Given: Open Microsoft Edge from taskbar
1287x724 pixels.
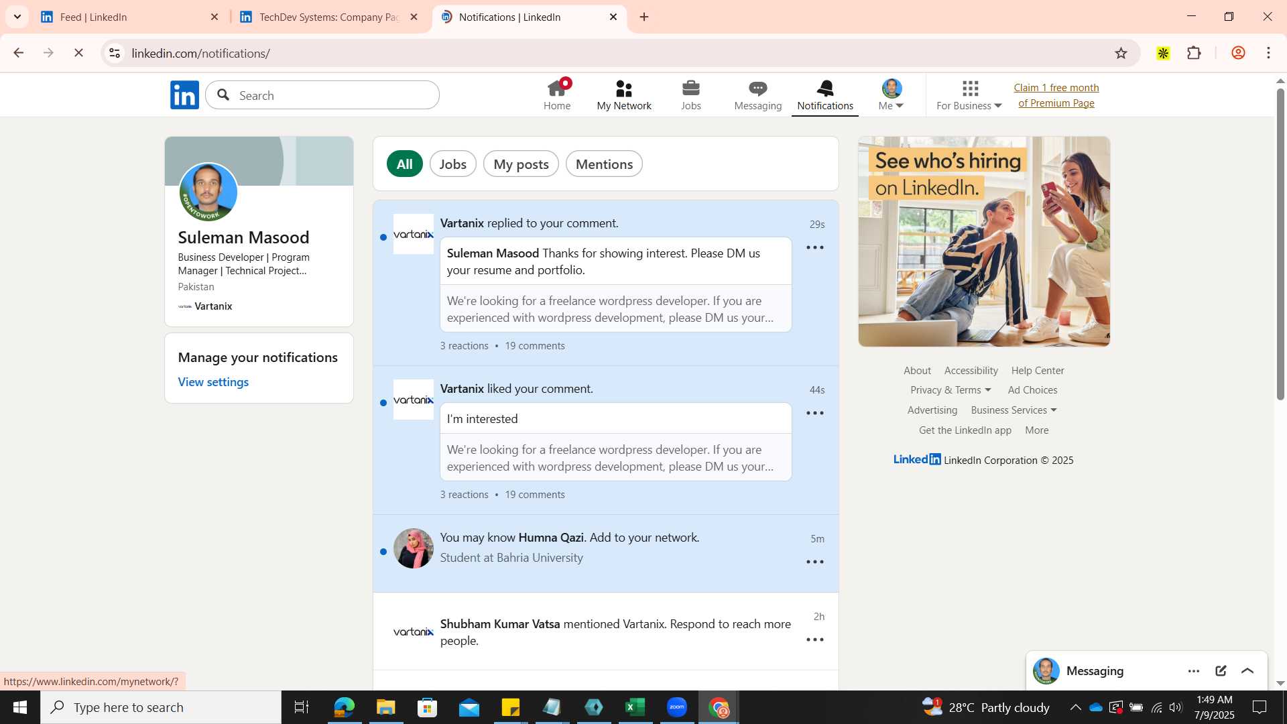Looking at the screenshot, I should point(344,707).
